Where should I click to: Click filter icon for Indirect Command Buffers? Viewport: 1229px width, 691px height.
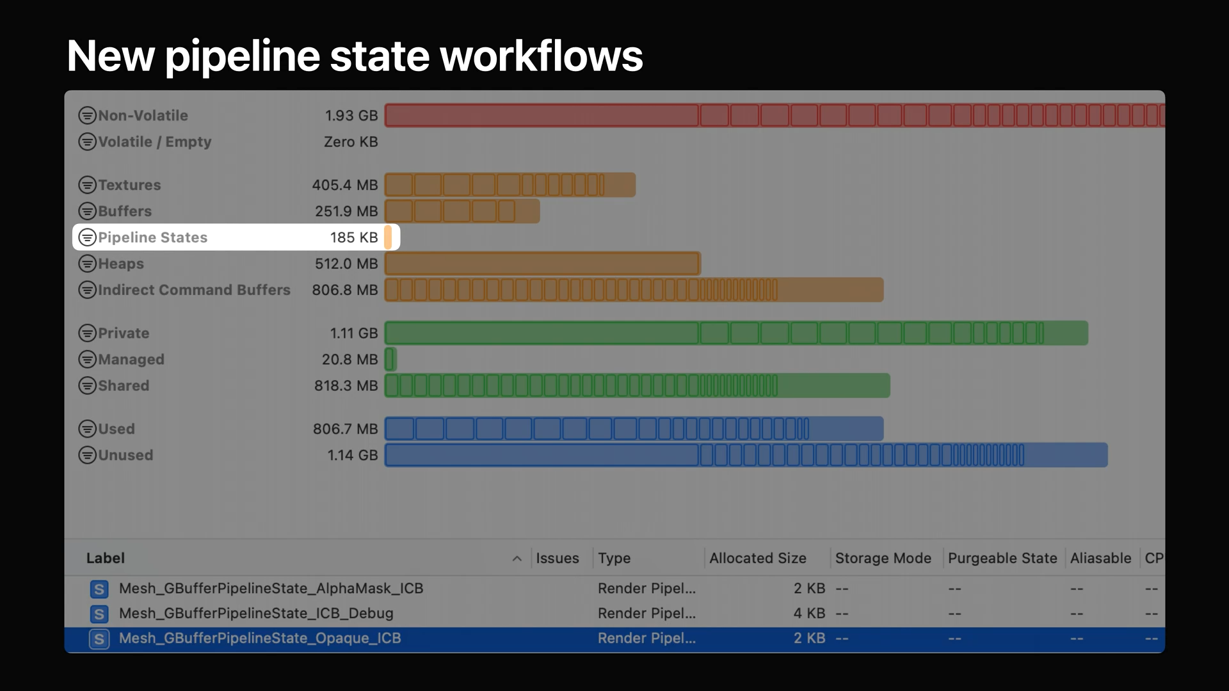tap(87, 290)
